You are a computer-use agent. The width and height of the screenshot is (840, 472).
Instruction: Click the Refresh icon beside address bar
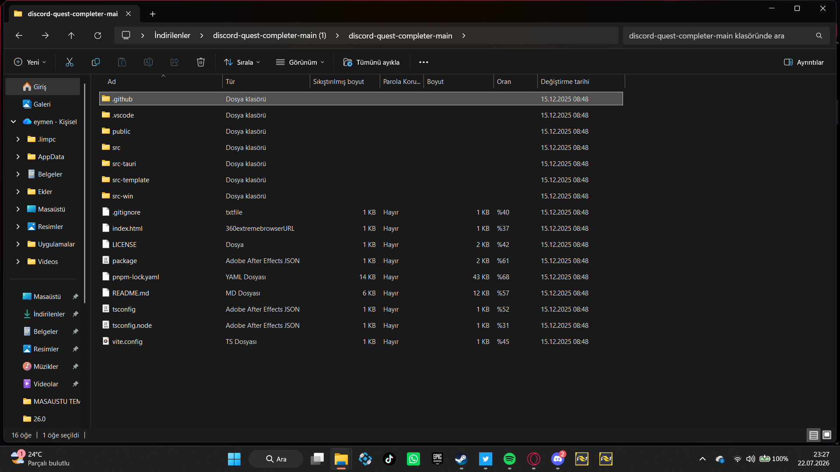[x=98, y=35]
